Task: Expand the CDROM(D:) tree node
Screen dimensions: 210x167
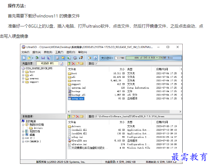Action: (23, 141)
